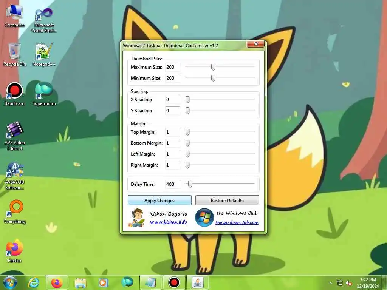Viewport: 387px width, 290px height.
Task: Focus the Bottom Margin value field
Action: (x=172, y=143)
